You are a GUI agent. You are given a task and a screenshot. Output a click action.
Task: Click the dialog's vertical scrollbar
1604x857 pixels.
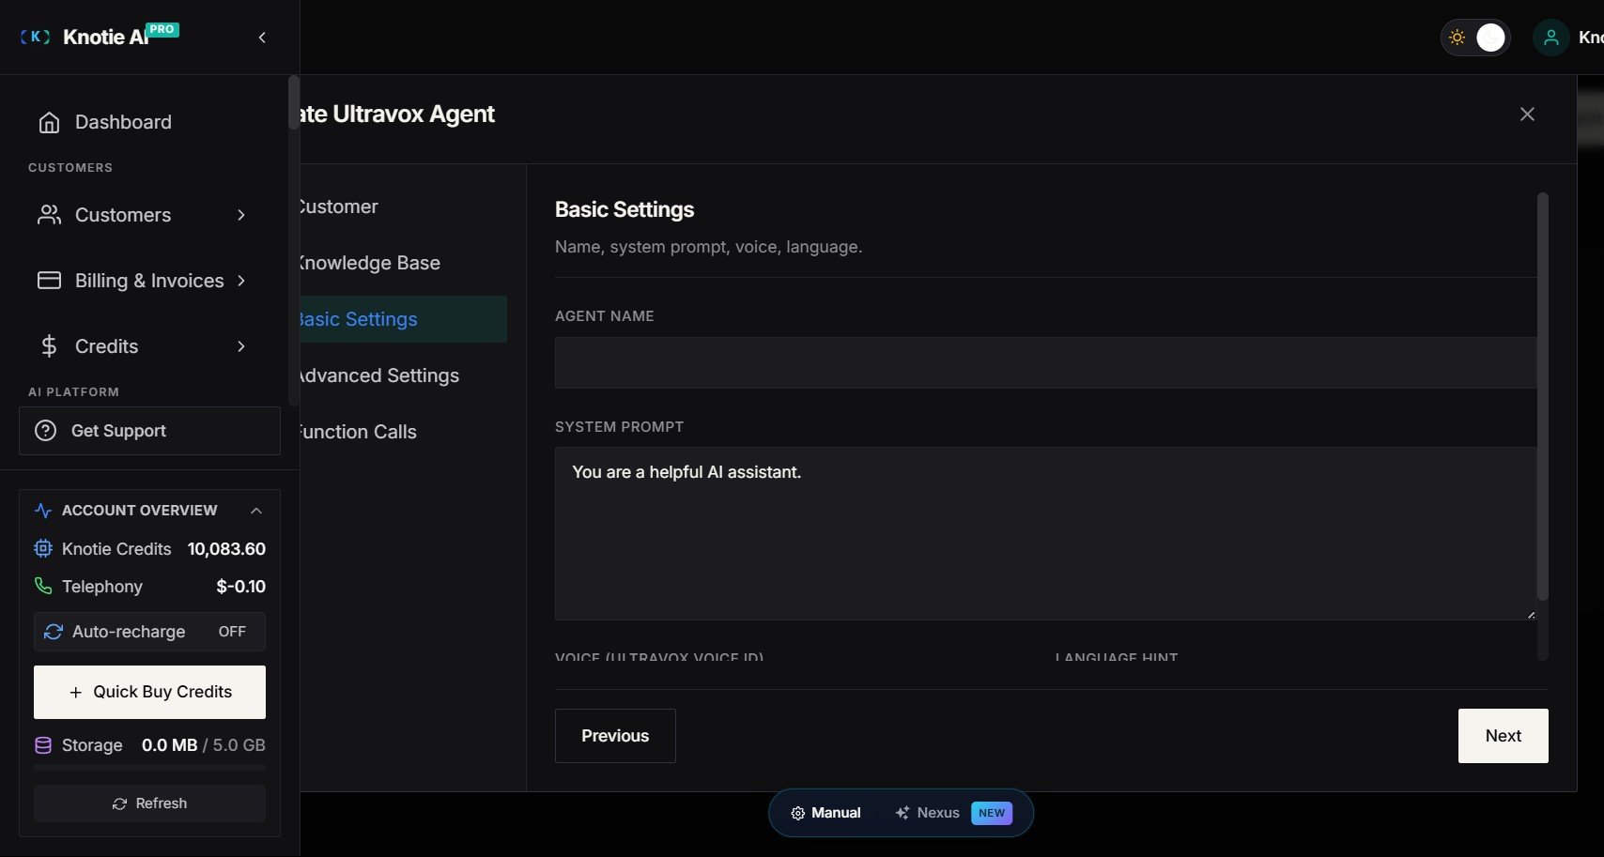[1542, 396]
